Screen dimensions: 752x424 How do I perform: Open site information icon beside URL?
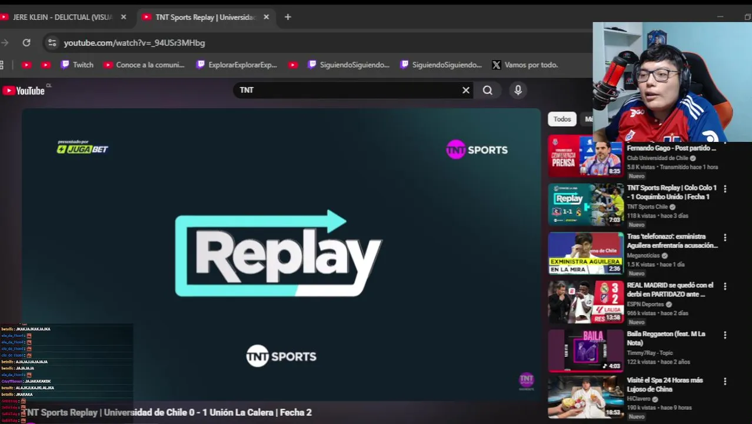click(x=52, y=42)
